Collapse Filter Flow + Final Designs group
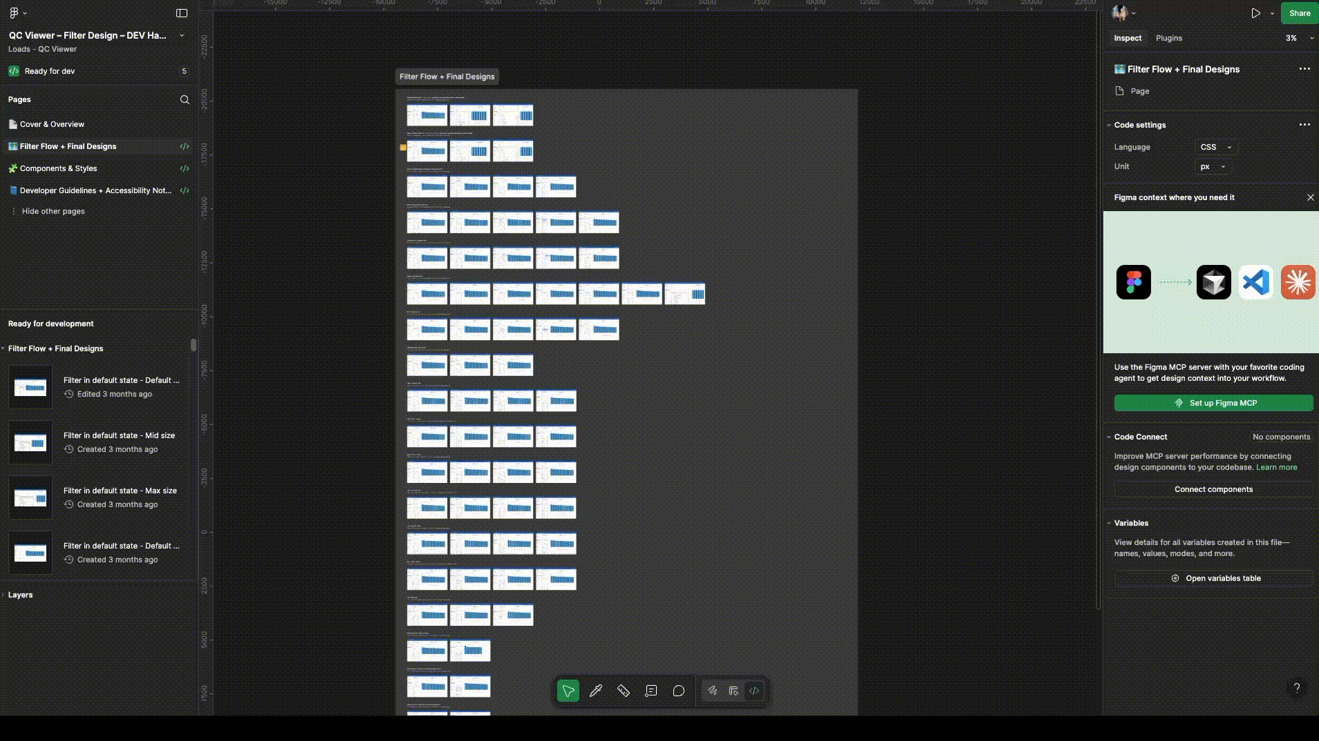 point(3,348)
